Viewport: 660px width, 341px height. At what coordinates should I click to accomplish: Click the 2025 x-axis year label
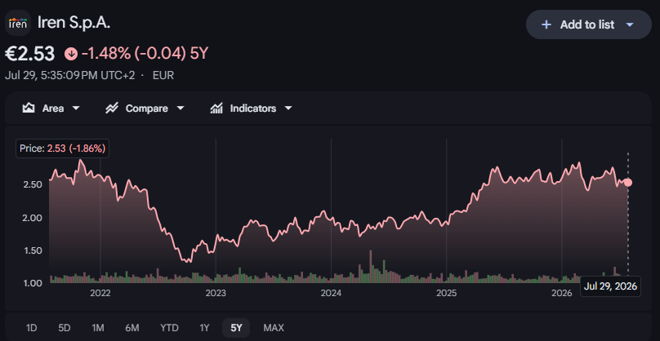(446, 293)
